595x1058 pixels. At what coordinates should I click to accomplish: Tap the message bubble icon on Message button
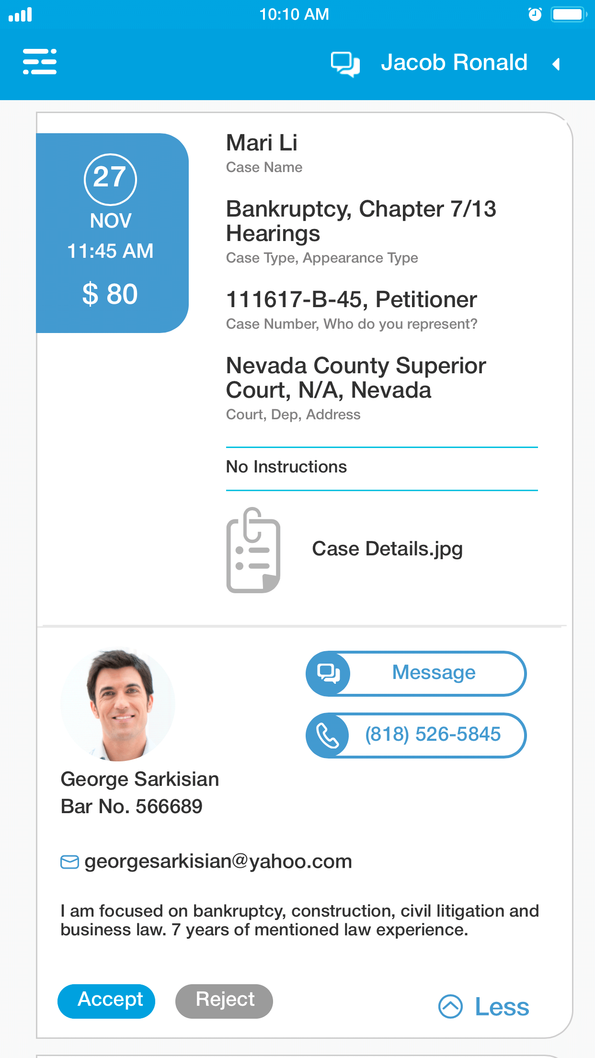tap(329, 673)
